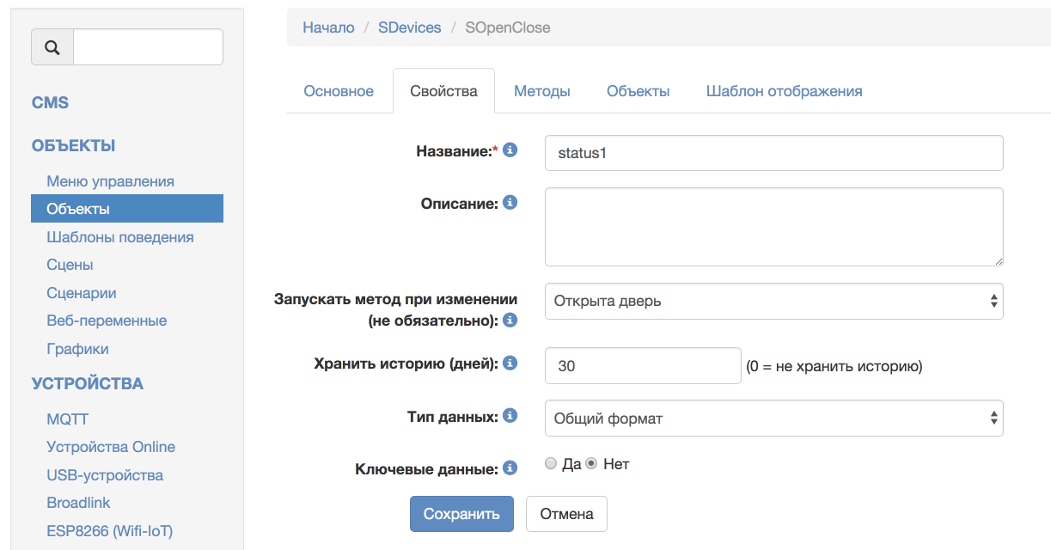Click info icon next to Название

coord(510,150)
